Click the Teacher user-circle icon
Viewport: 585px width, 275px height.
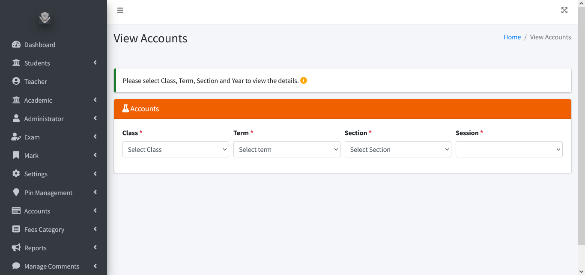click(16, 81)
